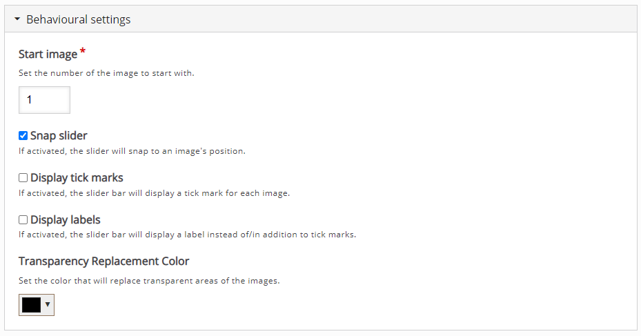The width and height of the screenshot is (641, 336).
Task: Click the Snap slider label text
Action: point(59,136)
